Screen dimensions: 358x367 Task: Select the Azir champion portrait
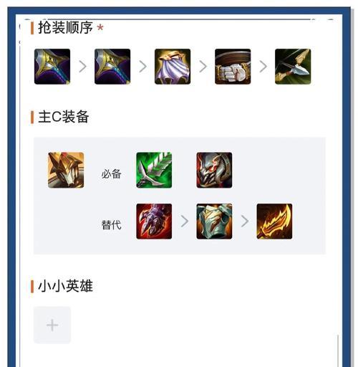pyautogui.click(x=66, y=170)
